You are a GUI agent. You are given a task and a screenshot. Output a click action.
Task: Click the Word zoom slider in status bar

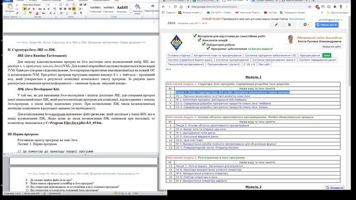click(x=151, y=193)
